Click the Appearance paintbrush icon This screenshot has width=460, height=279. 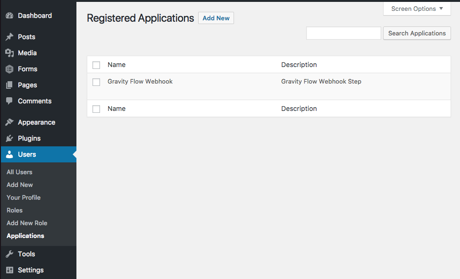(x=9, y=122)
